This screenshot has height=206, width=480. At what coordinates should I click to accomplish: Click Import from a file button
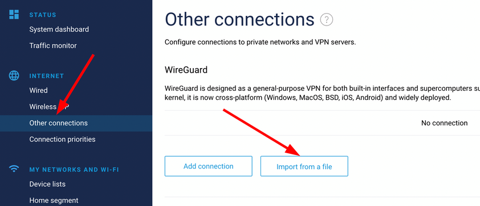tap(304, 166)
